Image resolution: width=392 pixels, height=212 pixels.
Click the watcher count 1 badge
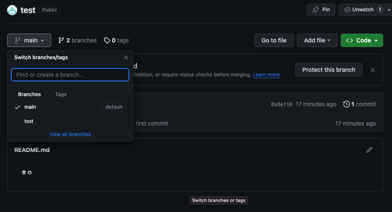tap(380, 10)
